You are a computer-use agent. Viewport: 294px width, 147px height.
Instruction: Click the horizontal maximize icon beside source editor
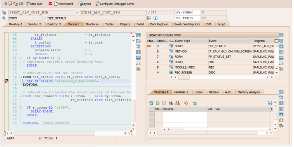pyautogui.click(x=138, y=58)
